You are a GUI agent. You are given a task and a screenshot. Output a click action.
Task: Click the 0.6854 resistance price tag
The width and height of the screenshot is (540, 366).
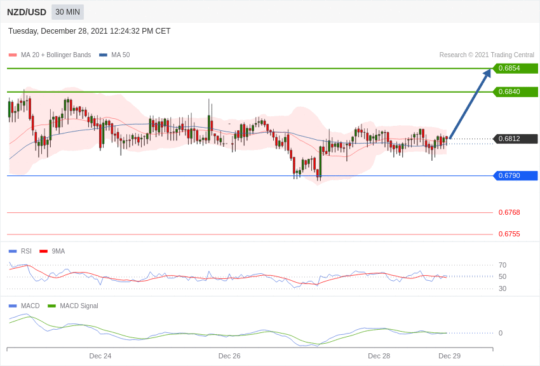515,68
